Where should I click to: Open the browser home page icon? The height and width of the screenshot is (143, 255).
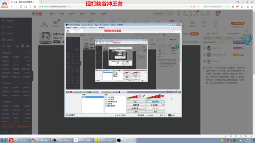[25, 7]
